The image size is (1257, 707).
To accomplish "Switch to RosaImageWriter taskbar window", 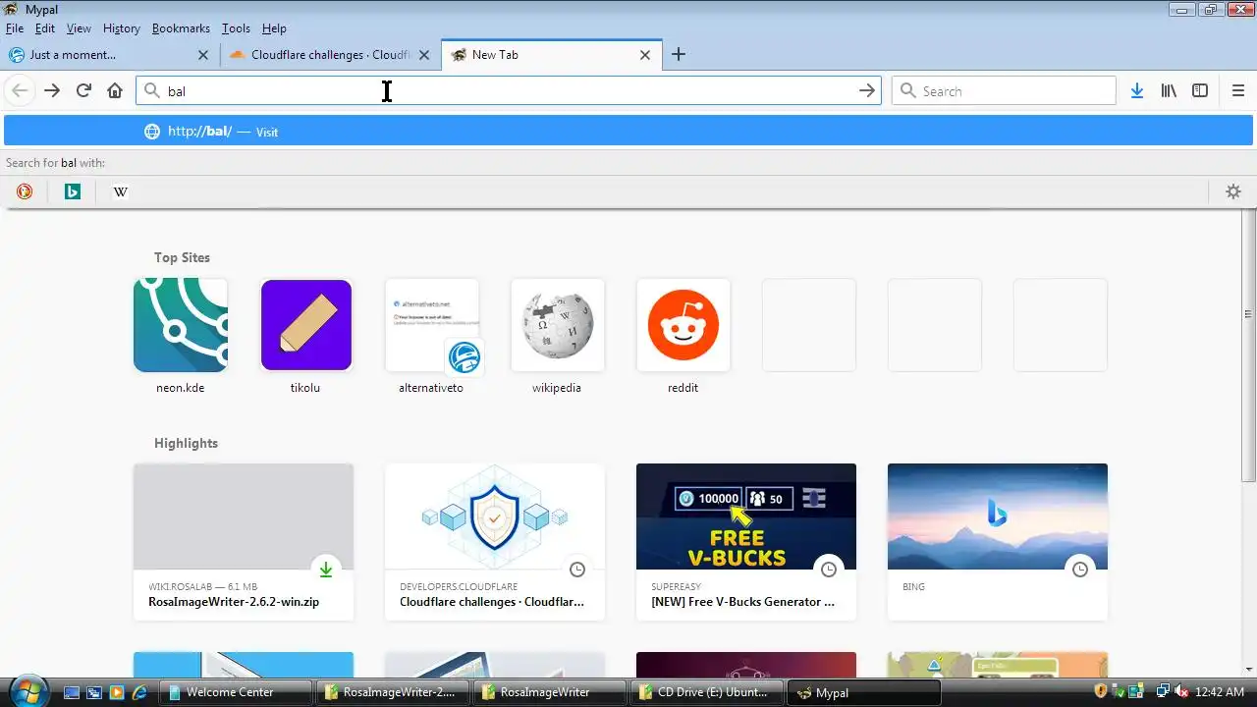I will 549,692.
